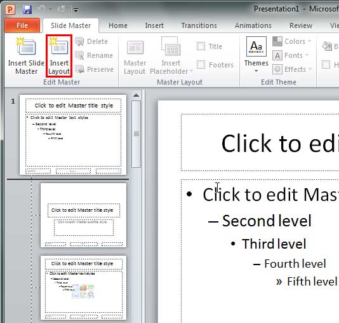
Task: Select the Title and Content layout thumbnail
Action: (x=83, y=287)
